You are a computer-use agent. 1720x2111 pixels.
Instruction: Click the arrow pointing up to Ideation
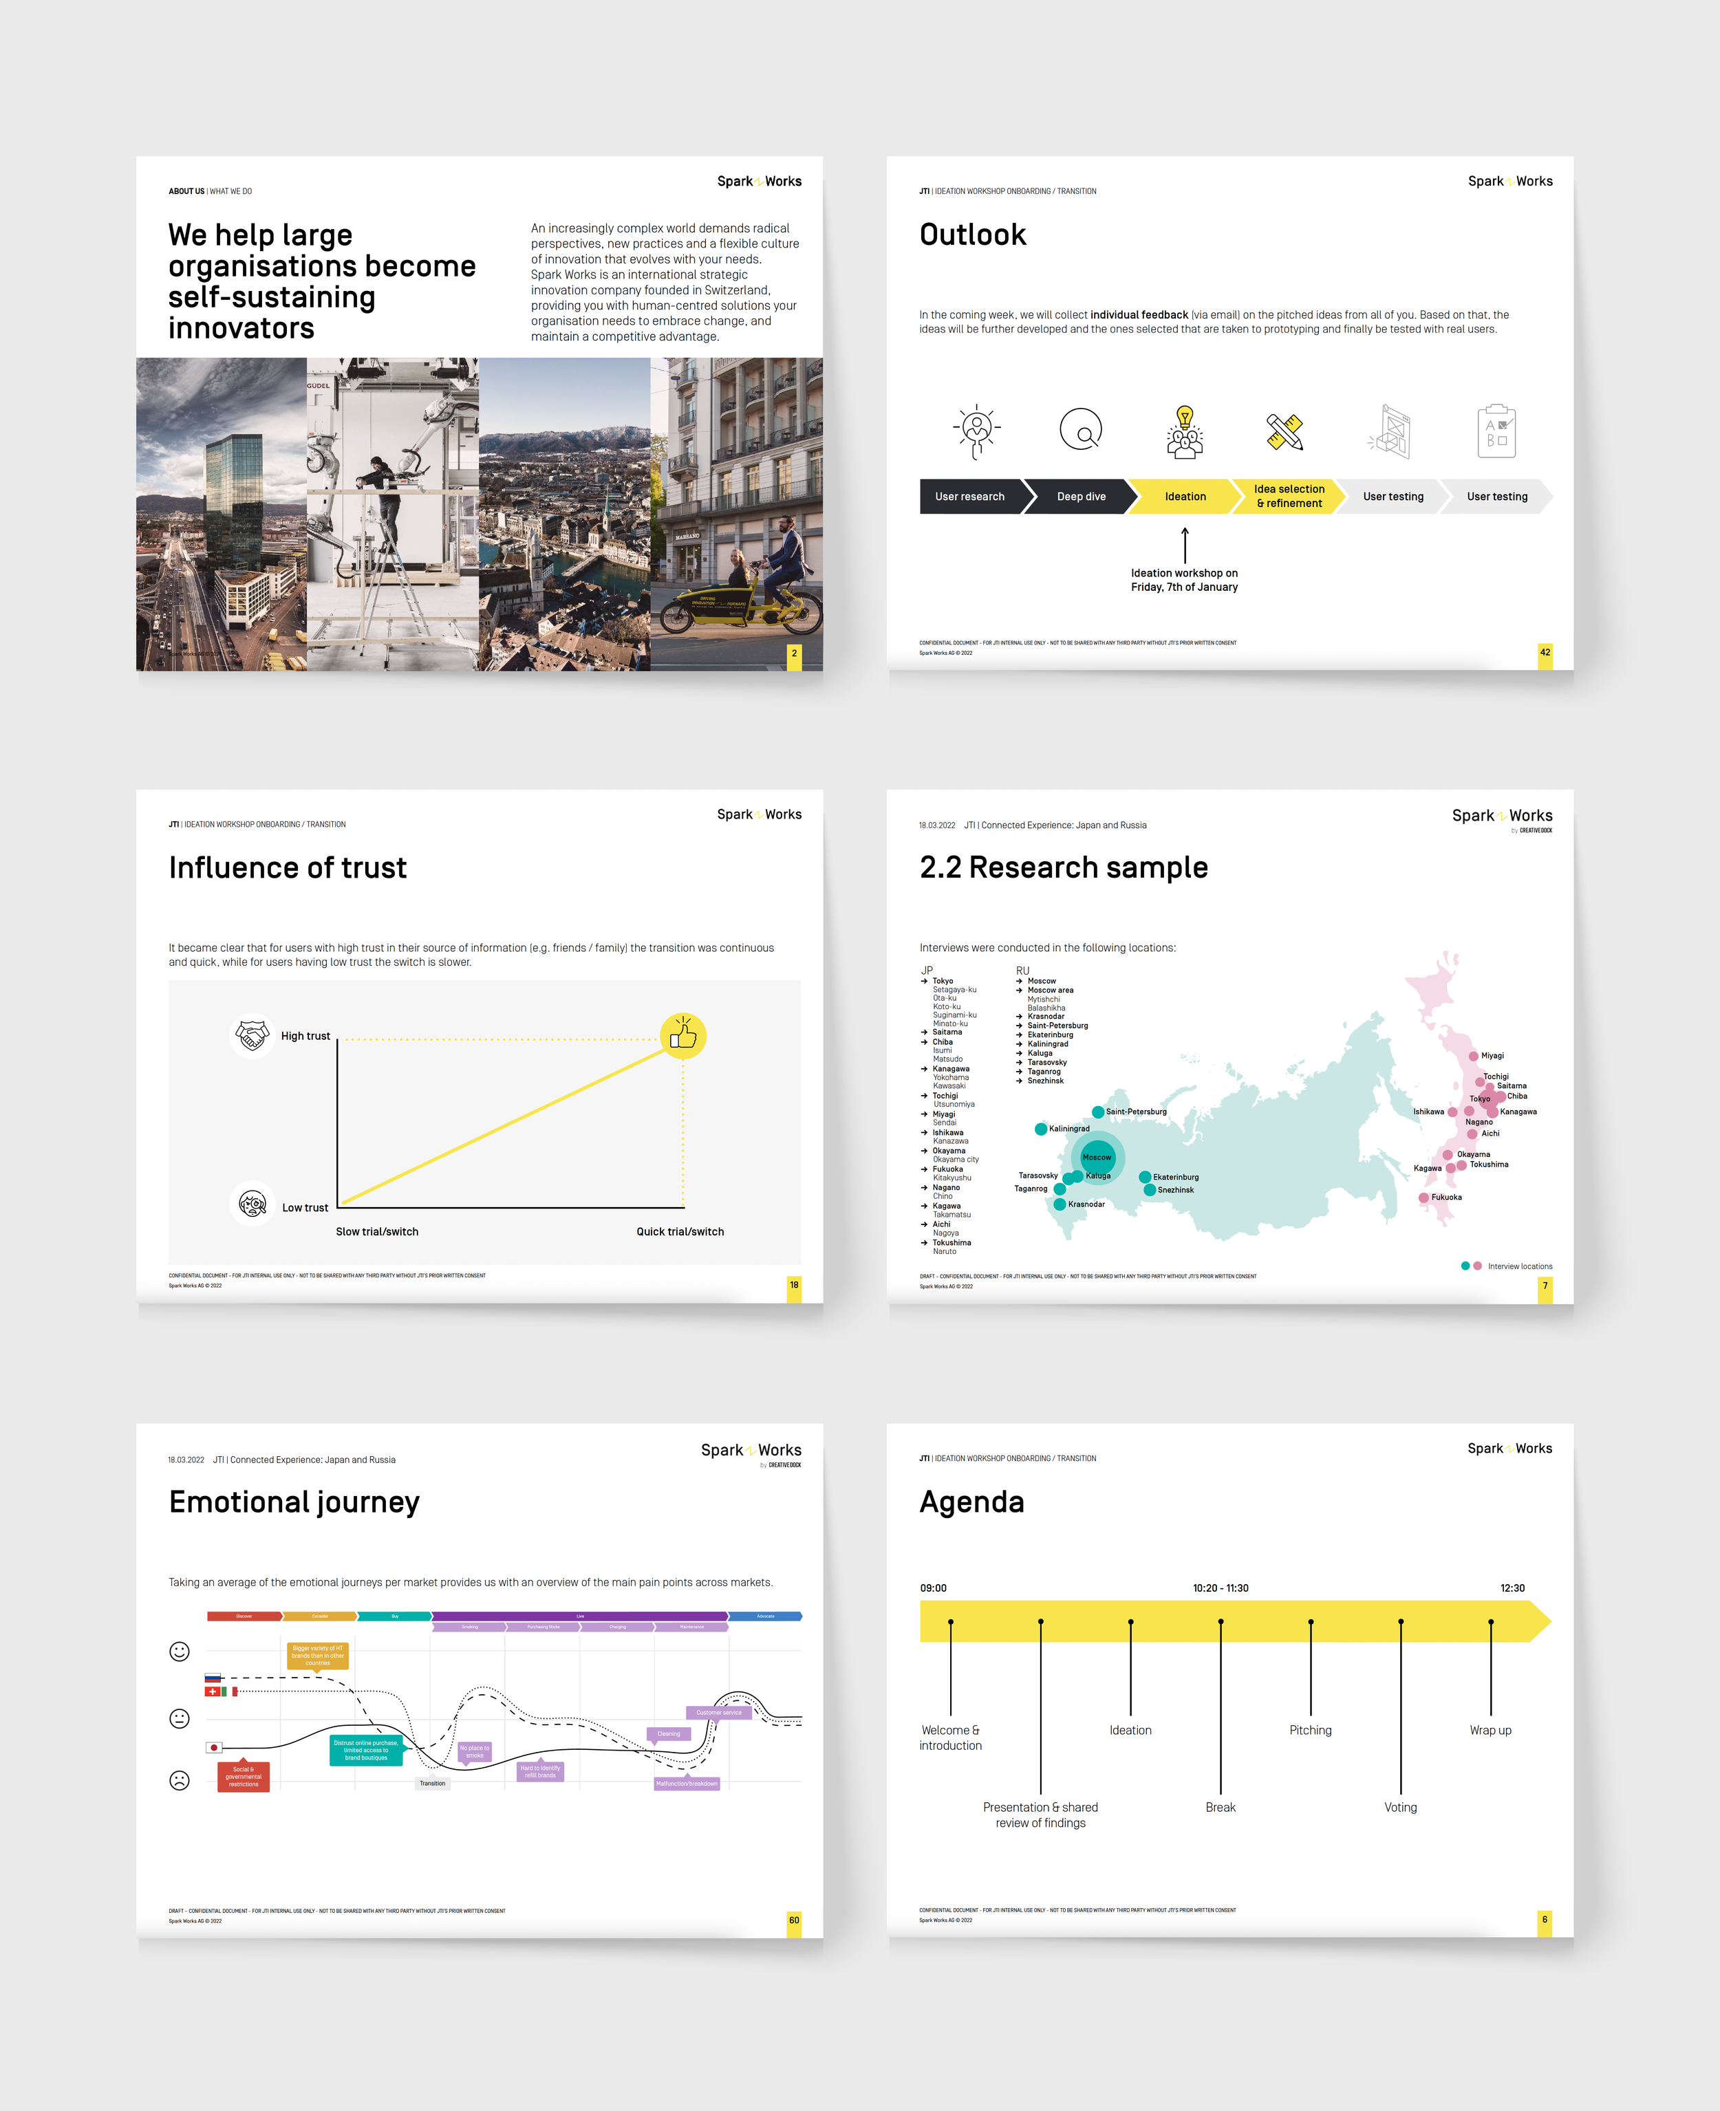(x=1185, y=545)
